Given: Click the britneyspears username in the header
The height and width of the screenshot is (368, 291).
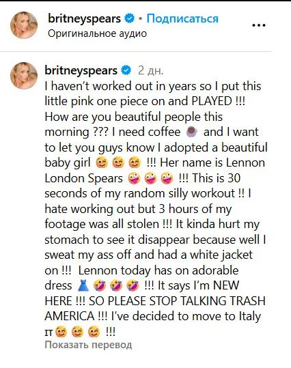Looking at the screenshot, I should [x=84, y=18].
